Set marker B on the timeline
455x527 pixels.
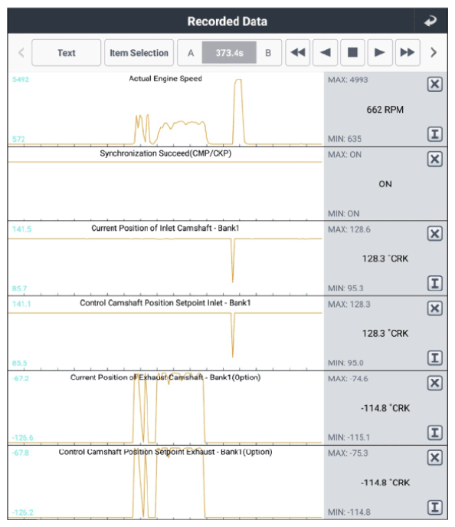pyautogui.click(x=268, y=53)
